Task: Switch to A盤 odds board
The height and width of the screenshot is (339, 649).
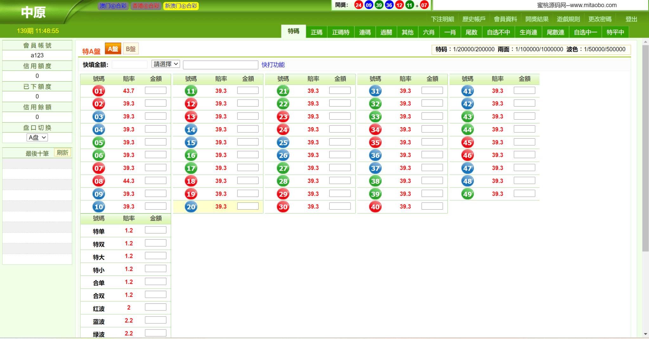Action: pyautogui.click(x=113, y=49)
